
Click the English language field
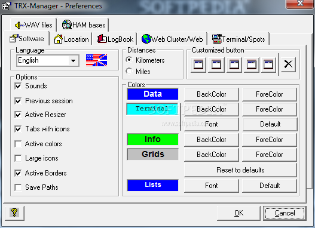pyautogui.click(x=48, y=60)
